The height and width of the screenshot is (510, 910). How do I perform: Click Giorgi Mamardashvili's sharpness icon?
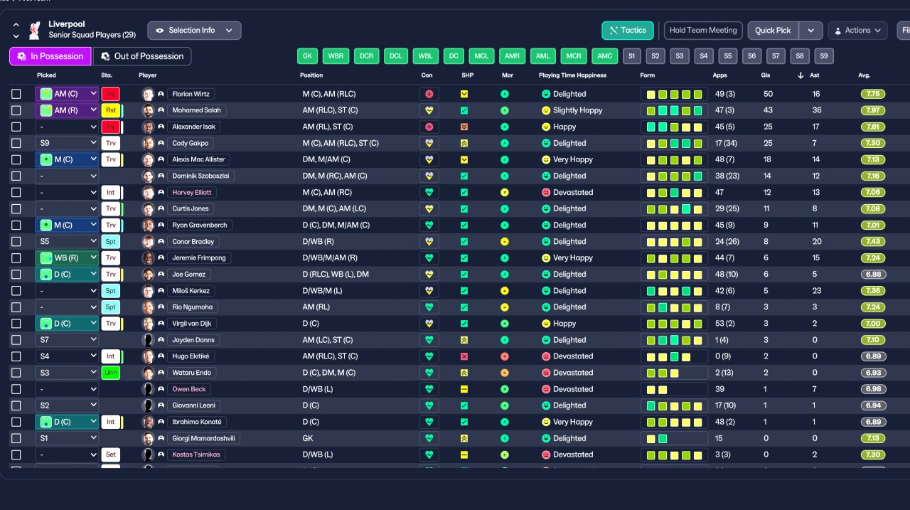point(464,438)
